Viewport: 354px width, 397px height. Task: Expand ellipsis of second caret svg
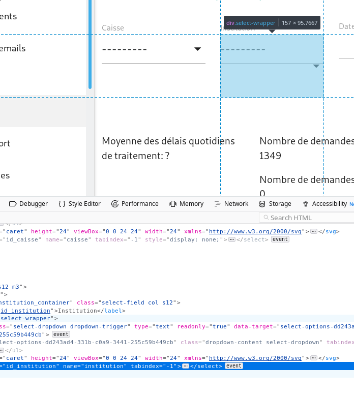pyautogui.click(x=314, y=358)
